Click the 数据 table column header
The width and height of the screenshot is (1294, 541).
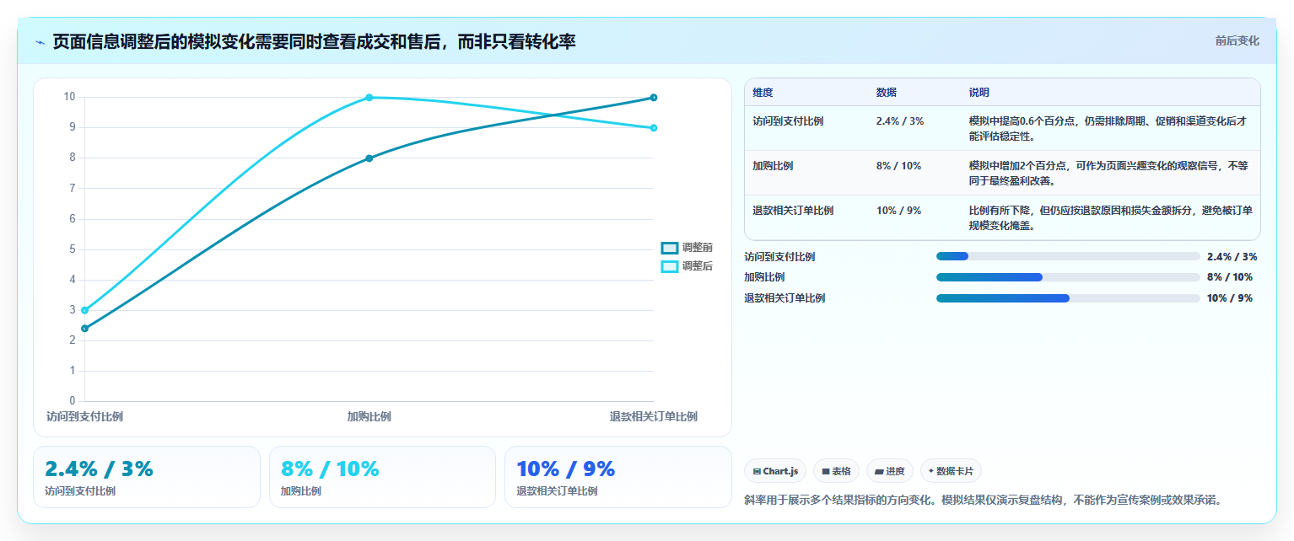(887, 93)
